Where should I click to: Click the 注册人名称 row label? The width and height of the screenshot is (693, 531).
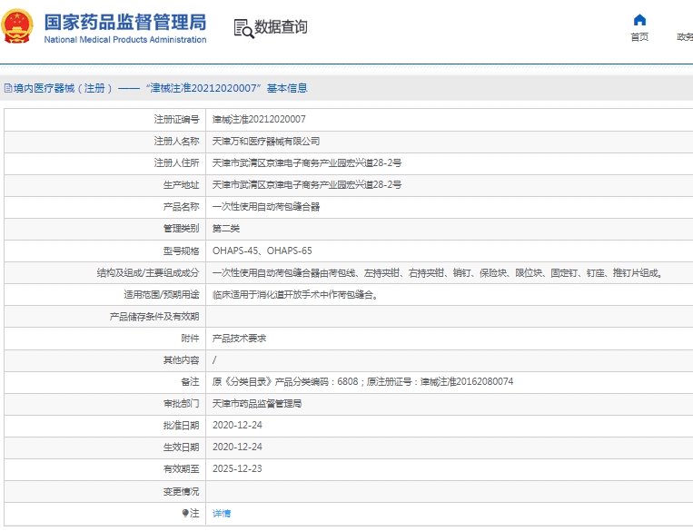176,142
